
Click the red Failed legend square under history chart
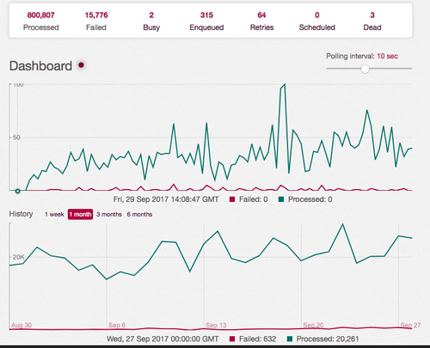232,339
